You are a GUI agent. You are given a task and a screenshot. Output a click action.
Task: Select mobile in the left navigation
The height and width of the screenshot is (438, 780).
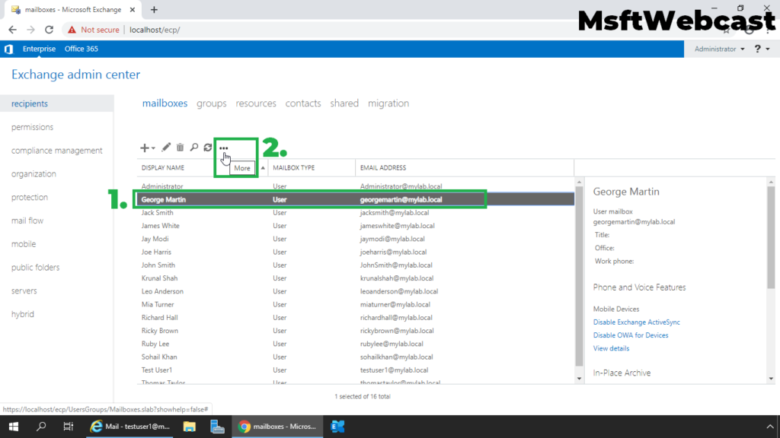[x=24, y=244]
